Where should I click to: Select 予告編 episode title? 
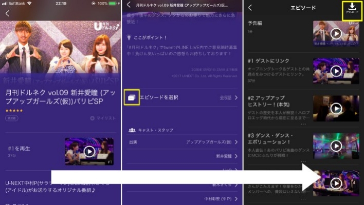tap(255, 23)
